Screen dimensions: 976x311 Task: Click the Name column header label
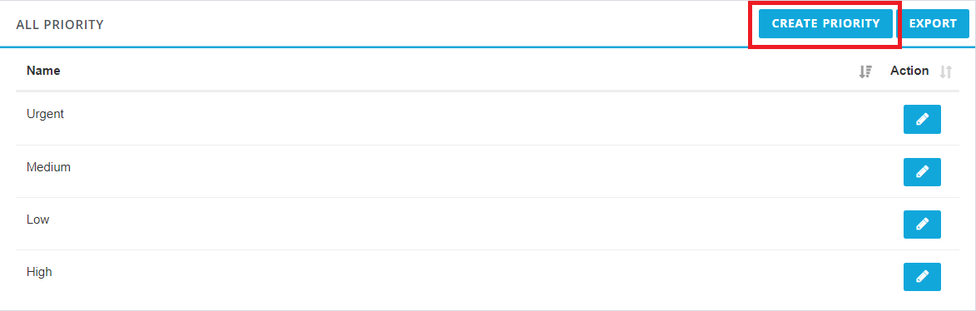pos(43,71)
